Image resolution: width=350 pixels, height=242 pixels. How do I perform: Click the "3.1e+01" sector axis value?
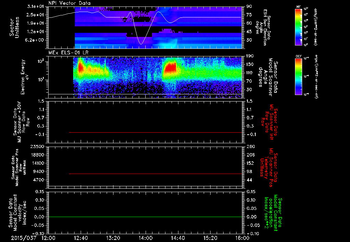pyautogui.click(x=35, y=6)
